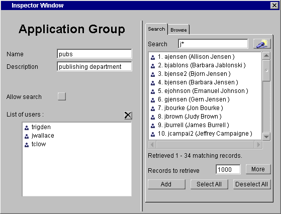The height and width of the screenshot is (214, 281).
Task: Close the Inspector Window
Action: (x=274, y=6)
